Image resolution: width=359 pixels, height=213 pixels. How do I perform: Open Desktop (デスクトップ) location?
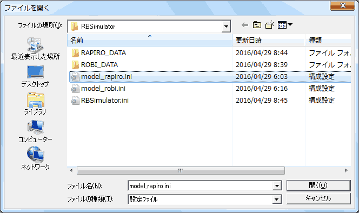pos(35,77)
